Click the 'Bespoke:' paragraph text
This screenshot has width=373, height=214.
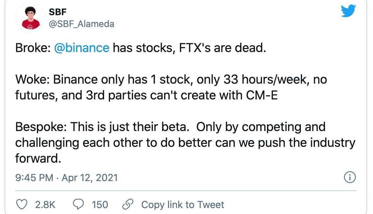(x=185, y=143)
